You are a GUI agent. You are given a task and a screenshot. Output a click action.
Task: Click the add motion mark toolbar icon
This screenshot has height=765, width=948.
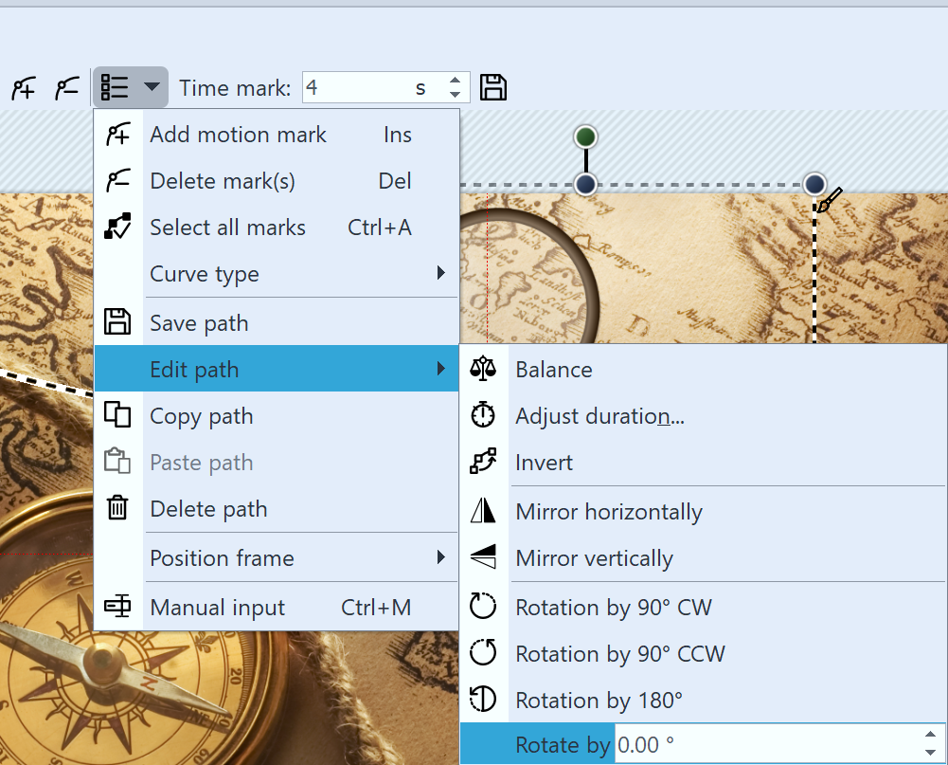pos(23,88)
